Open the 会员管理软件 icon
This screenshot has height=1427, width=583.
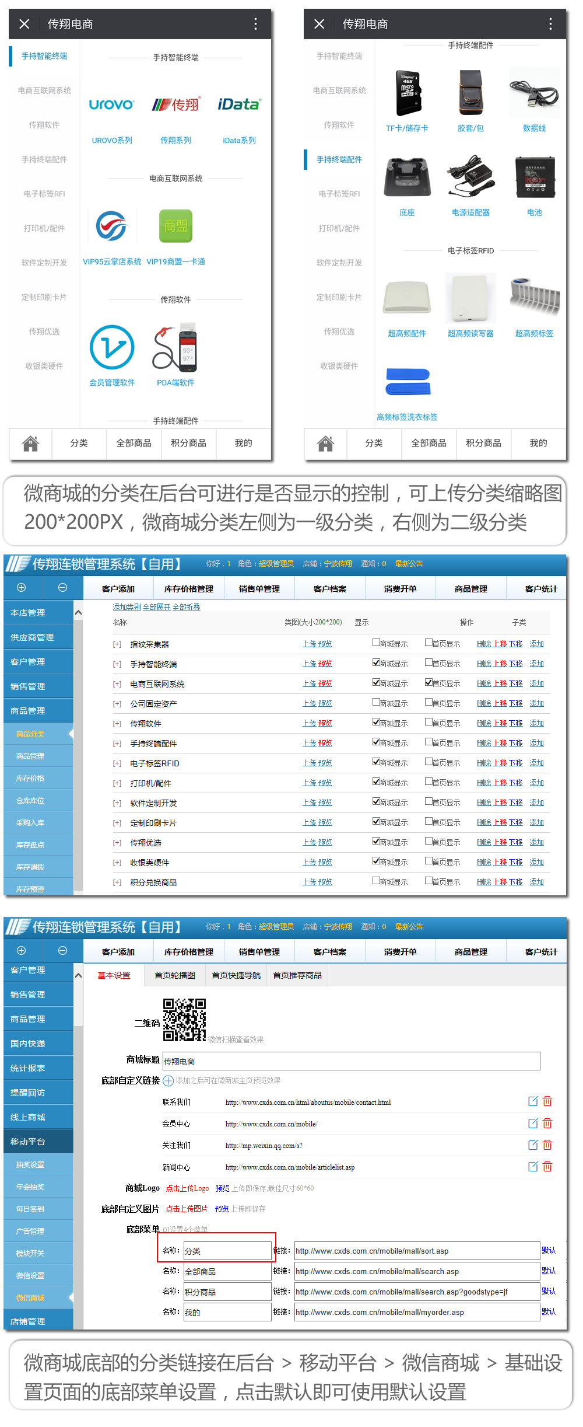pyautogui.click(x=112, y=347)
